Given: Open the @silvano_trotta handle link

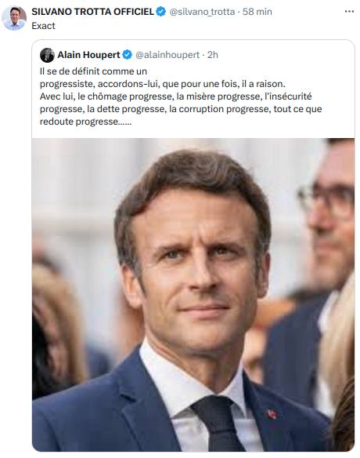Looking at the screenshot, I should click(202, 12).
